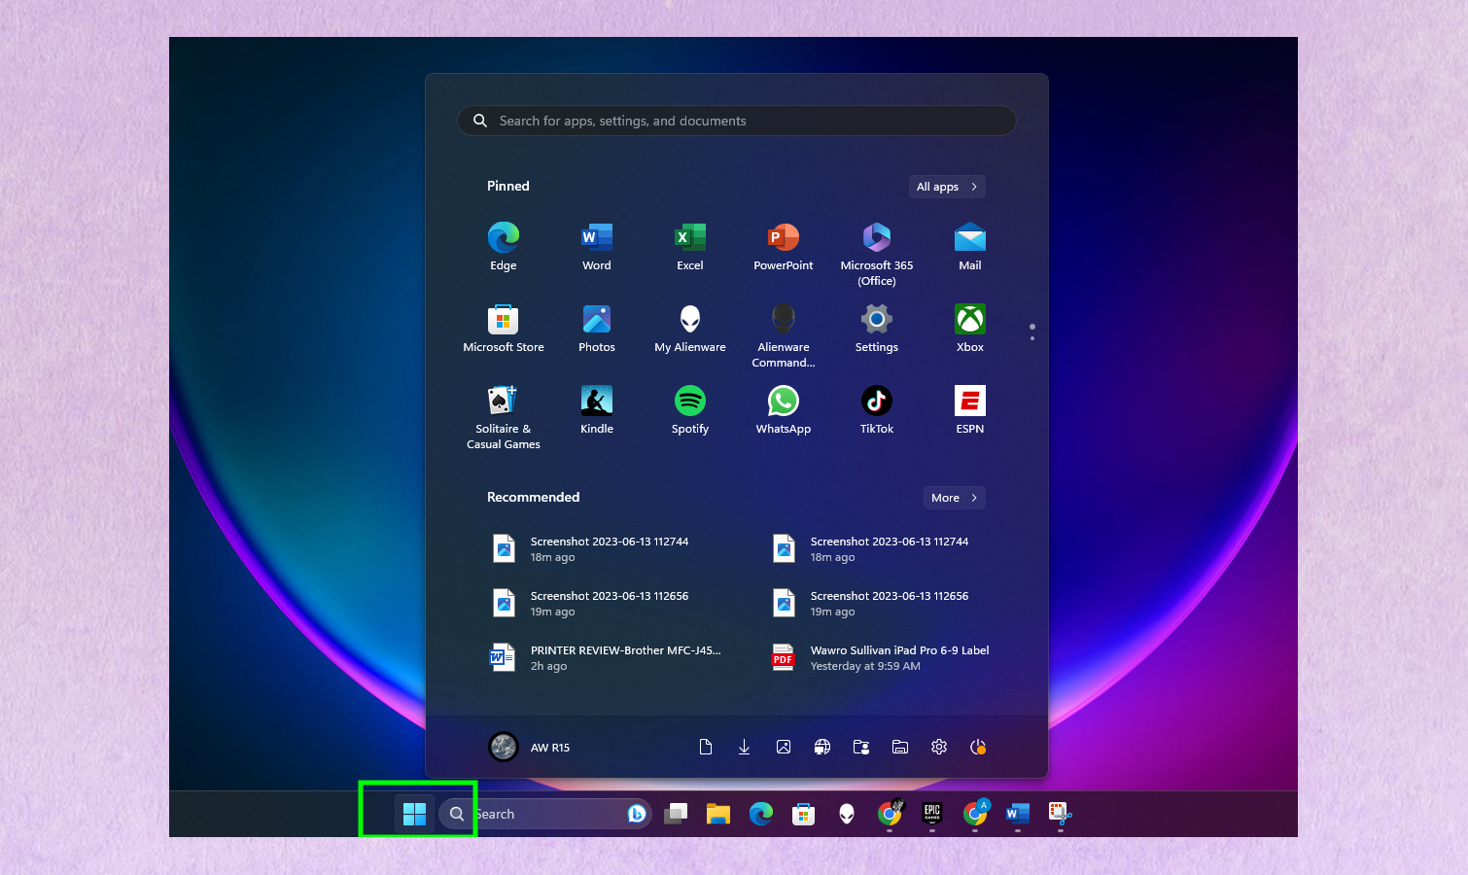Open the pinned Settings app
The height and width of the screenshot is (875, 1468).
(x=877, y=329)
